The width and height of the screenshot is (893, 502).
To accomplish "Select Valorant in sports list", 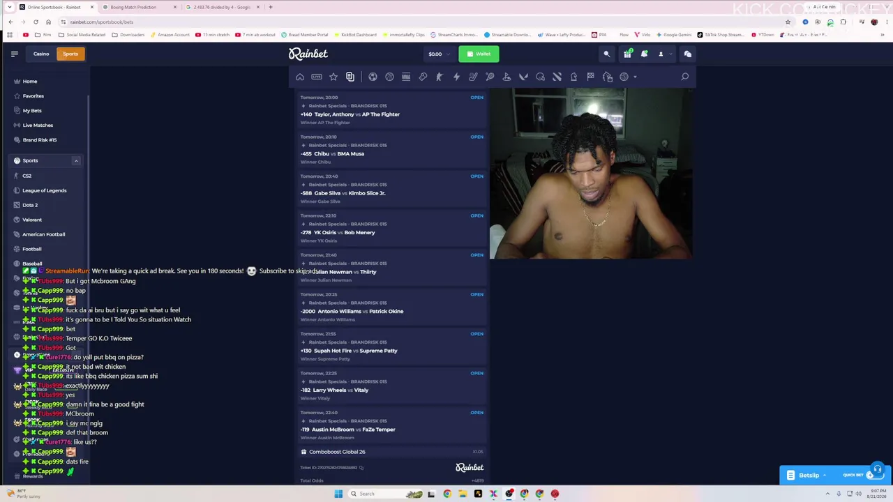I will 32,220.
